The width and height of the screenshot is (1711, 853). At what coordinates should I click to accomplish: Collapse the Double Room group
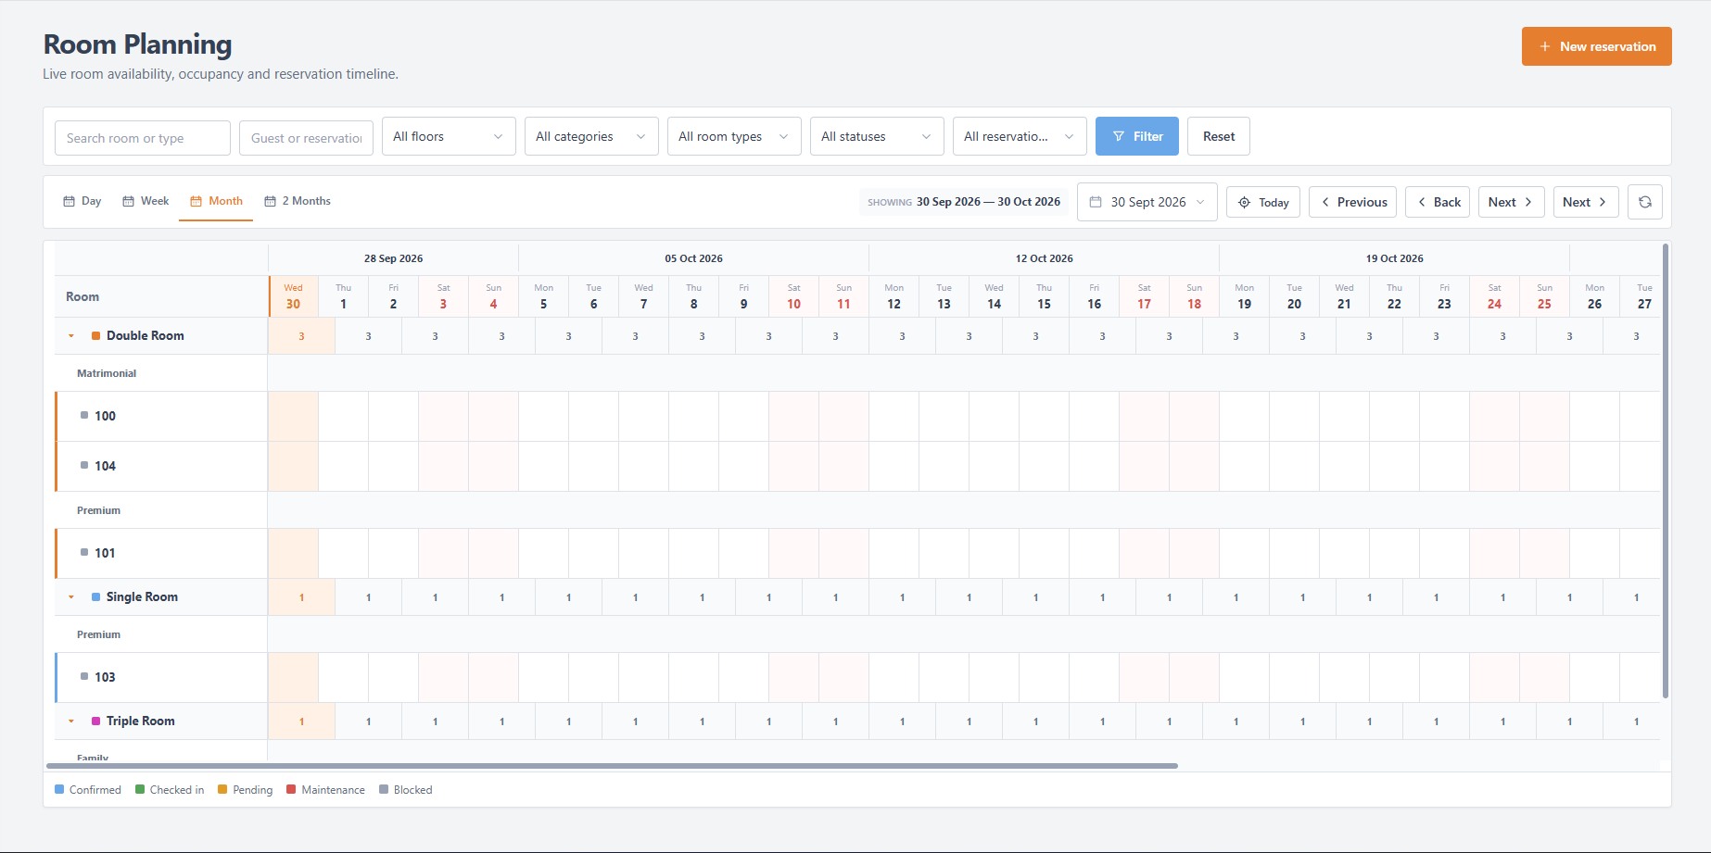point(71,336)
